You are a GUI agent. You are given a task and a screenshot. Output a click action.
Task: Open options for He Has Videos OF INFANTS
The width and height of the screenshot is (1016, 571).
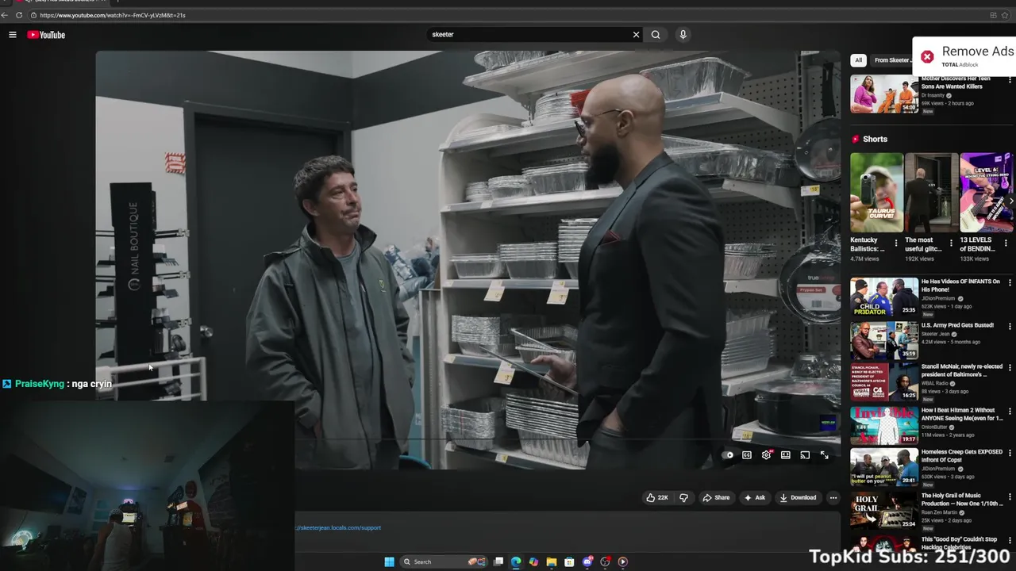[x=1010, y=282]
